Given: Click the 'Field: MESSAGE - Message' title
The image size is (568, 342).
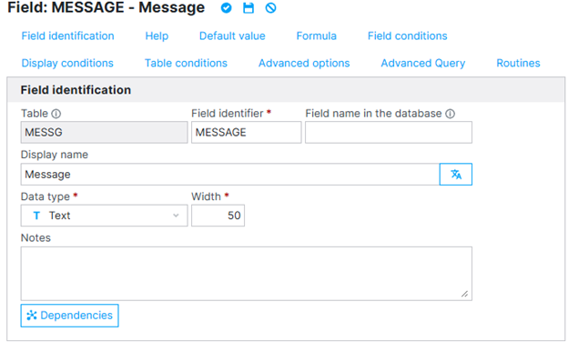Looking at the screenshot, I should [x=106, y=7].
